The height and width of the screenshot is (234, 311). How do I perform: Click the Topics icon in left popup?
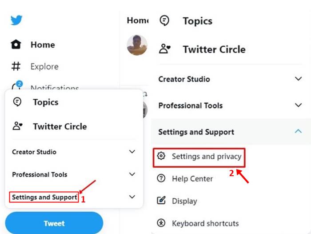point(17,102)
